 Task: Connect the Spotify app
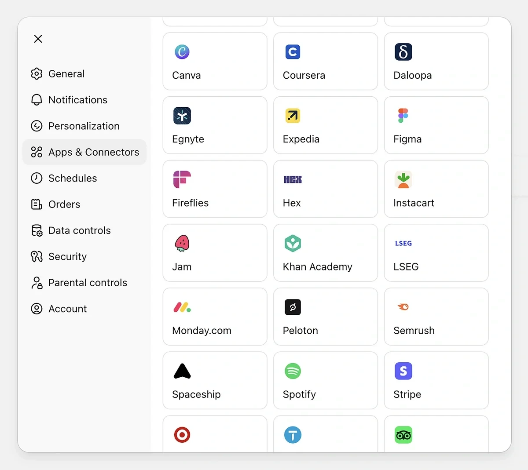pos(325,380)
